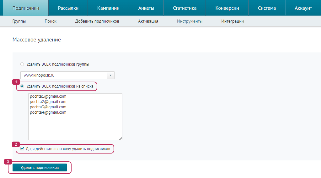The width and height of the screenshot is (321, 178).
Task: Go to the Анкеты tab
Action: 146,8
